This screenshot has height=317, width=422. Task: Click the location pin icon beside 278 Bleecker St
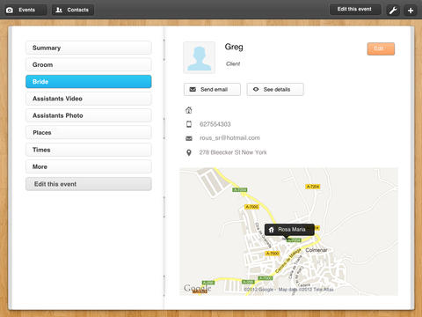189,152
